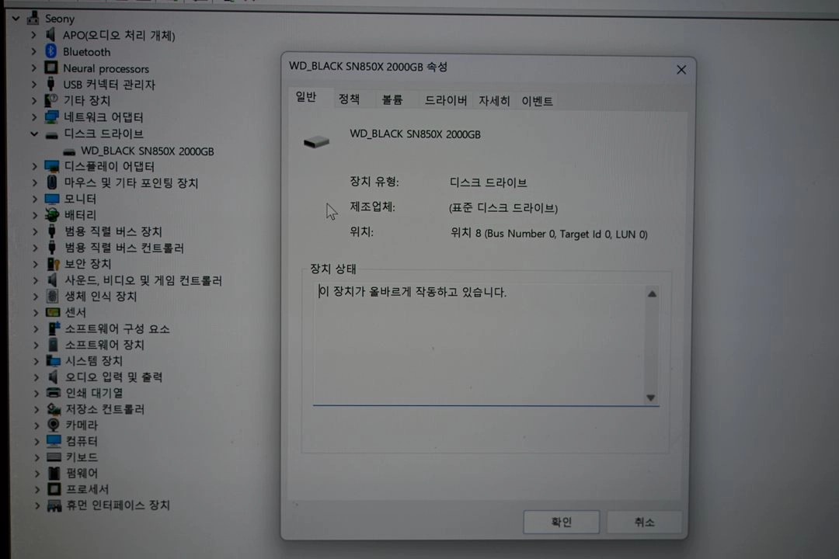Expand the 디스플레이 어댑터 node arrow

pyautogui.click(x=34, y=166)
